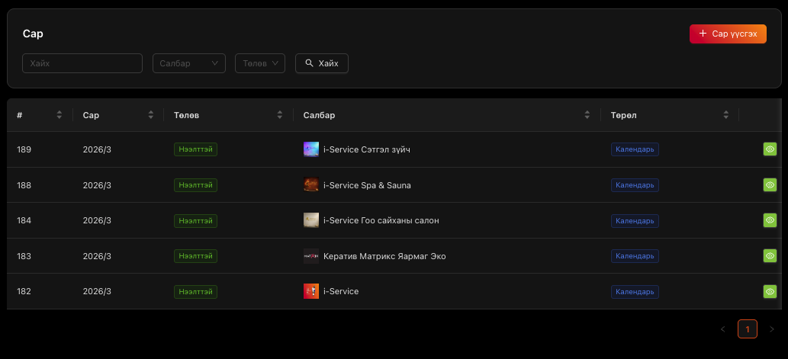
Task: Go to the previous page arrow
Action: tap(723, 329)
